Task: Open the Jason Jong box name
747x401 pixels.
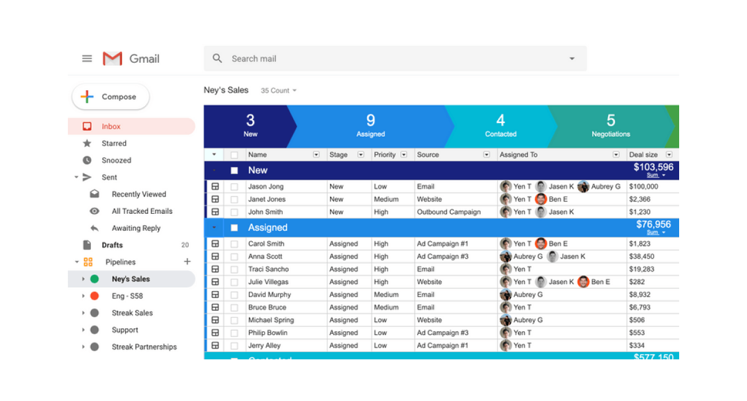Action: pos(265,187)
